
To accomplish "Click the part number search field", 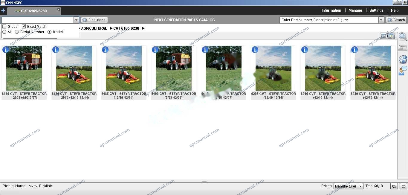I will click(329, 20).
